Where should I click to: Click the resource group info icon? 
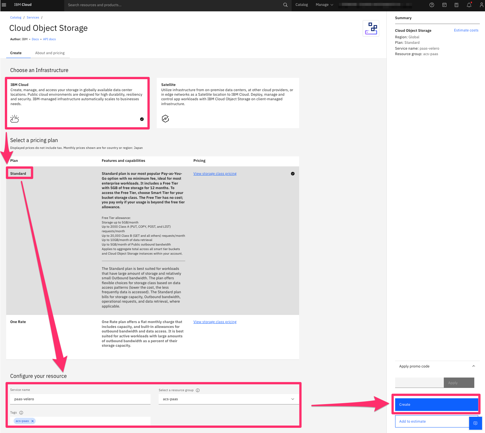click(198, 390)
